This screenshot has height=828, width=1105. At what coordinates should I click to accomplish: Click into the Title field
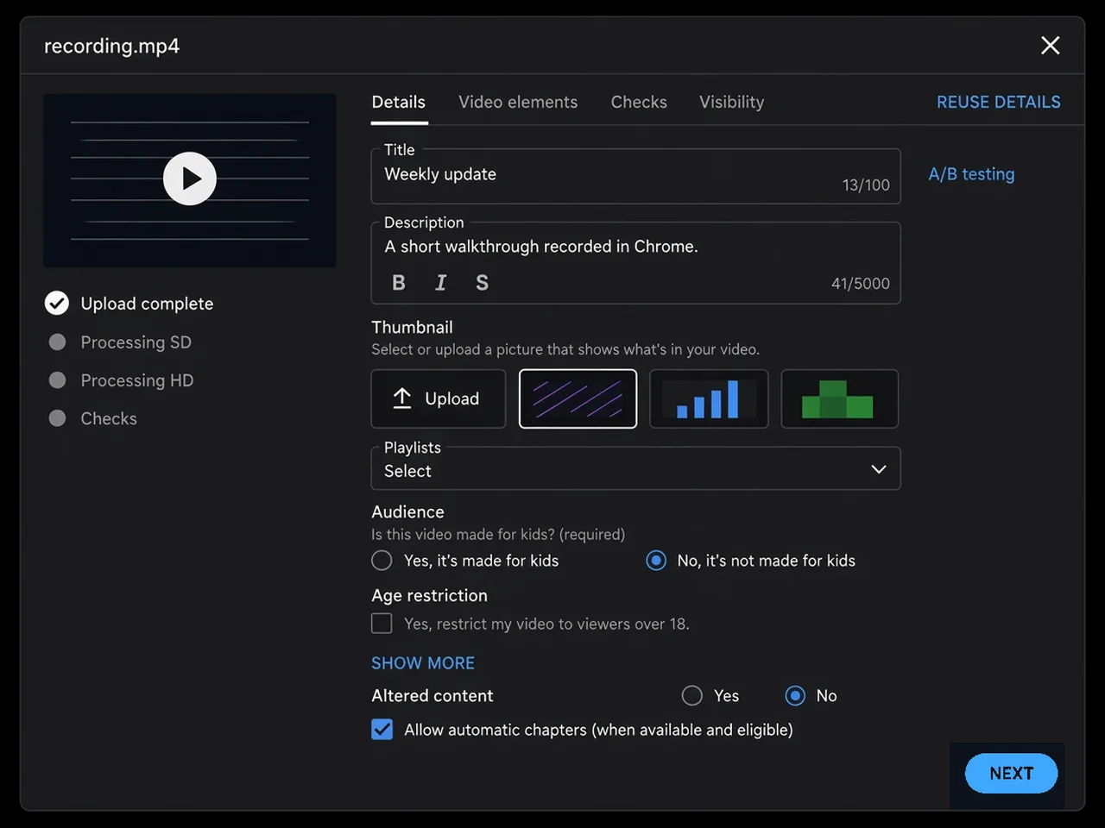[635, 177]
